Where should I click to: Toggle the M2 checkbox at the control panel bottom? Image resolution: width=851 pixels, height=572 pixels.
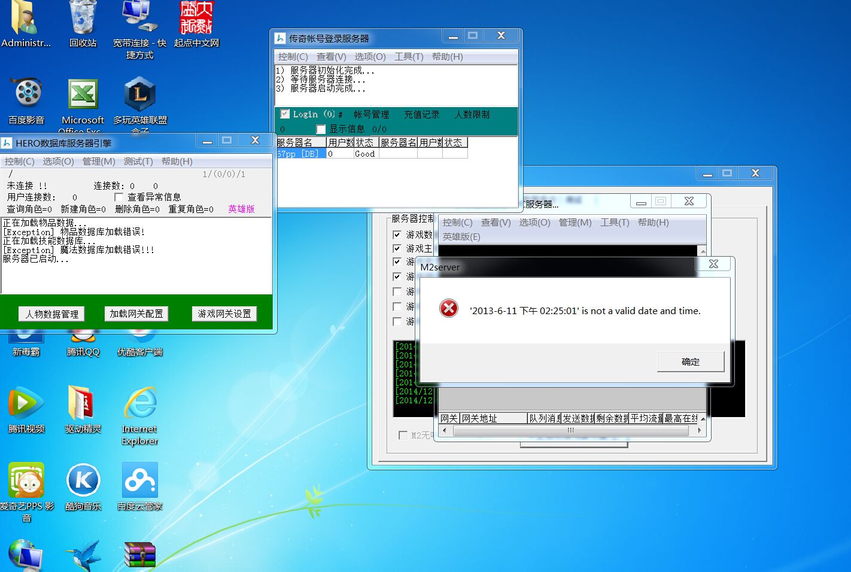point(403,435)
